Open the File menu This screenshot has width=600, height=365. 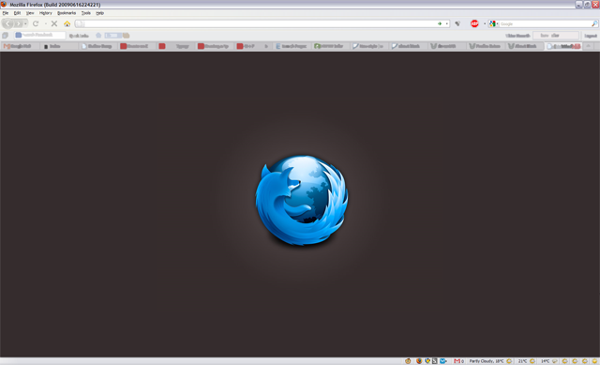[6, 13]
